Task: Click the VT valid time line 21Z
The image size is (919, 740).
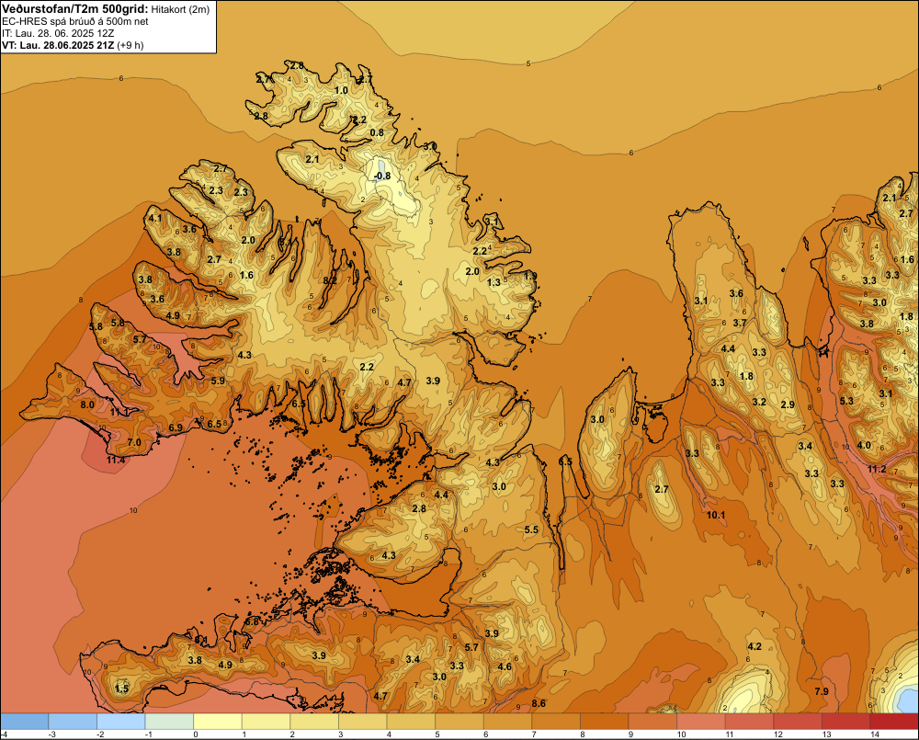Action: [73, 45]
